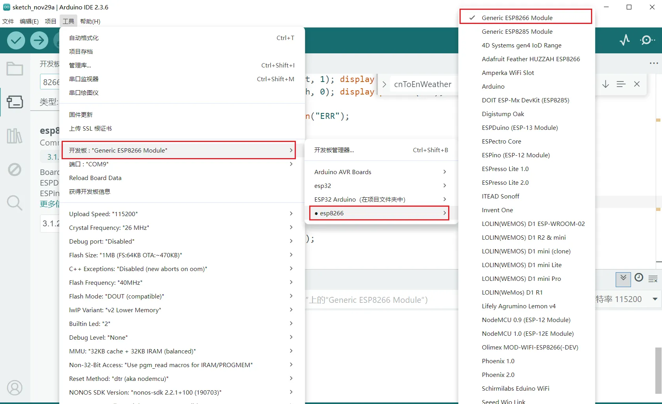Select Adafruit Feather HUZZAH ESP8266 board
Image resolution: width=662 pixels, height=404 pixels.
pos(526,59)
